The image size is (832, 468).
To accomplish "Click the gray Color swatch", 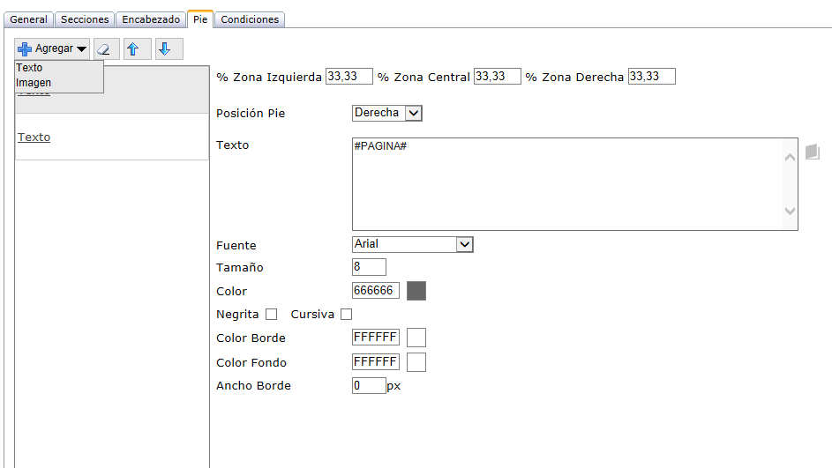I will [x=416, y=291].
